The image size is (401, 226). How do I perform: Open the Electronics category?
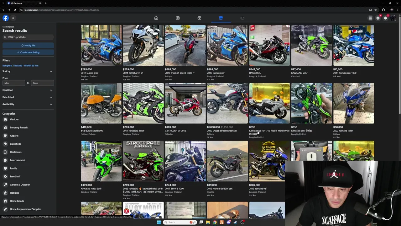[28, 152]
